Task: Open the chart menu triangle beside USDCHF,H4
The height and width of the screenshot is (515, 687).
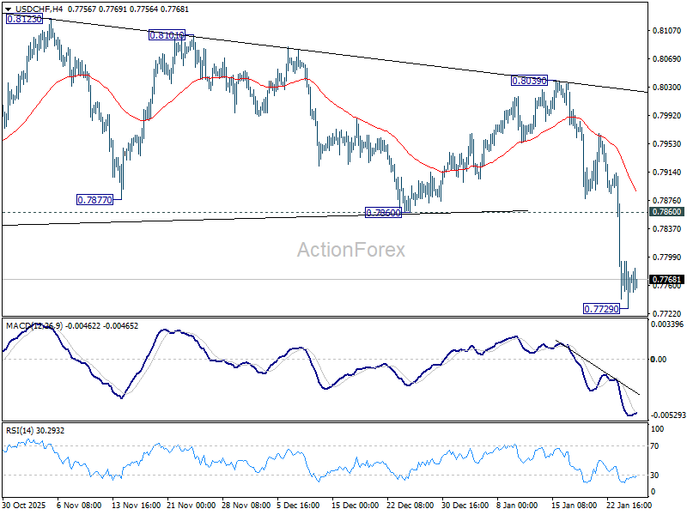Action: 9,9
